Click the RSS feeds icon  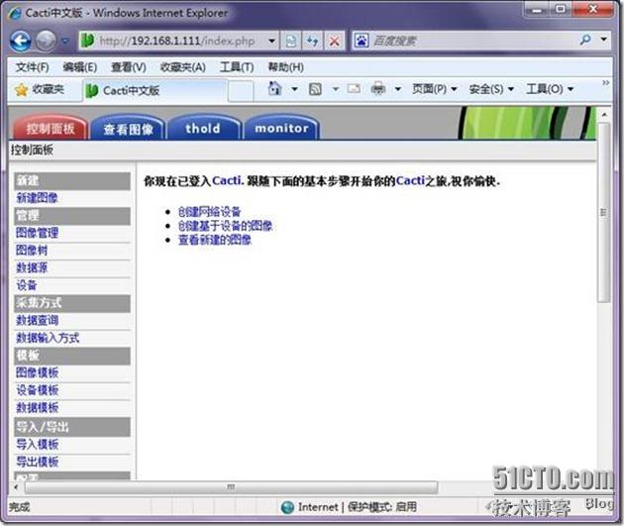tap(315, 89)
